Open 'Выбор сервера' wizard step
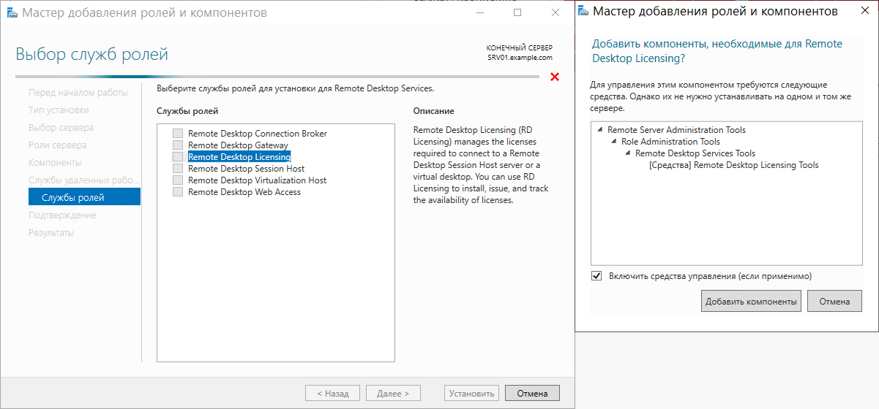 61,128
